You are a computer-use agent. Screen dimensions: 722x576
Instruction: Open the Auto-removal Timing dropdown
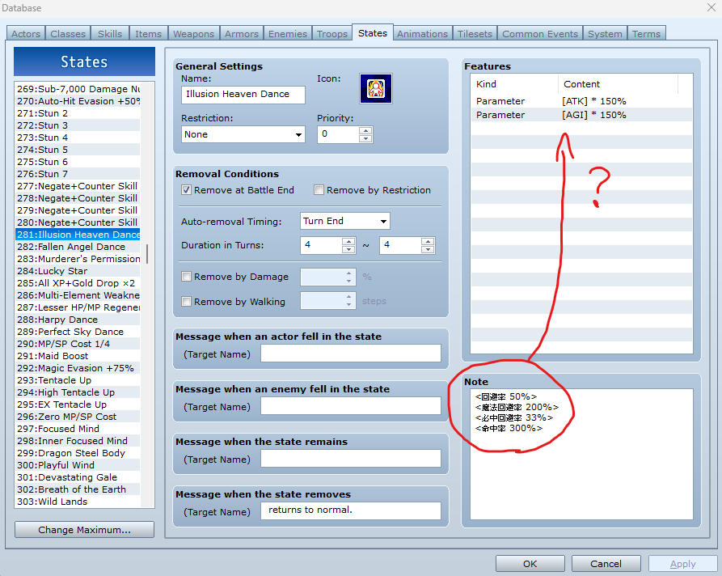coord(345,221)
